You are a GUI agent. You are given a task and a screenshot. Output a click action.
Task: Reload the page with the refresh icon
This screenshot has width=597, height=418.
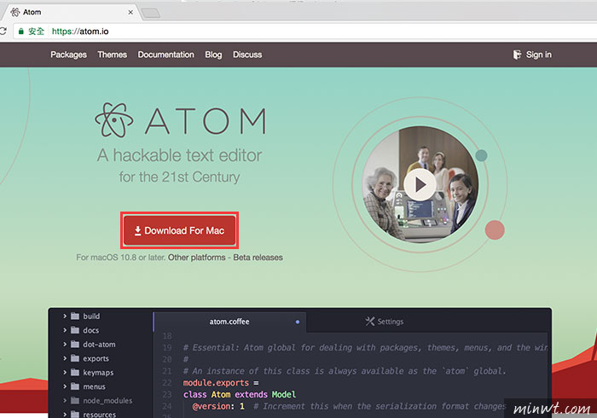3,32
